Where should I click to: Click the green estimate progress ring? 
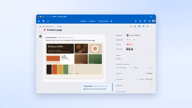point(151,79)
